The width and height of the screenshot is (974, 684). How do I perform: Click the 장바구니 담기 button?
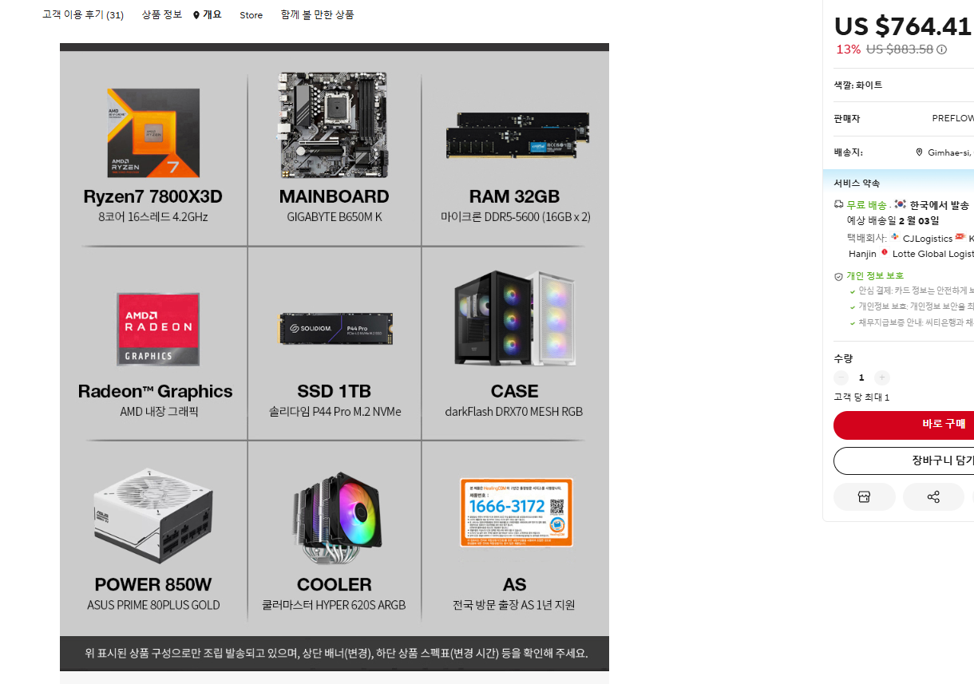[904, 461]
